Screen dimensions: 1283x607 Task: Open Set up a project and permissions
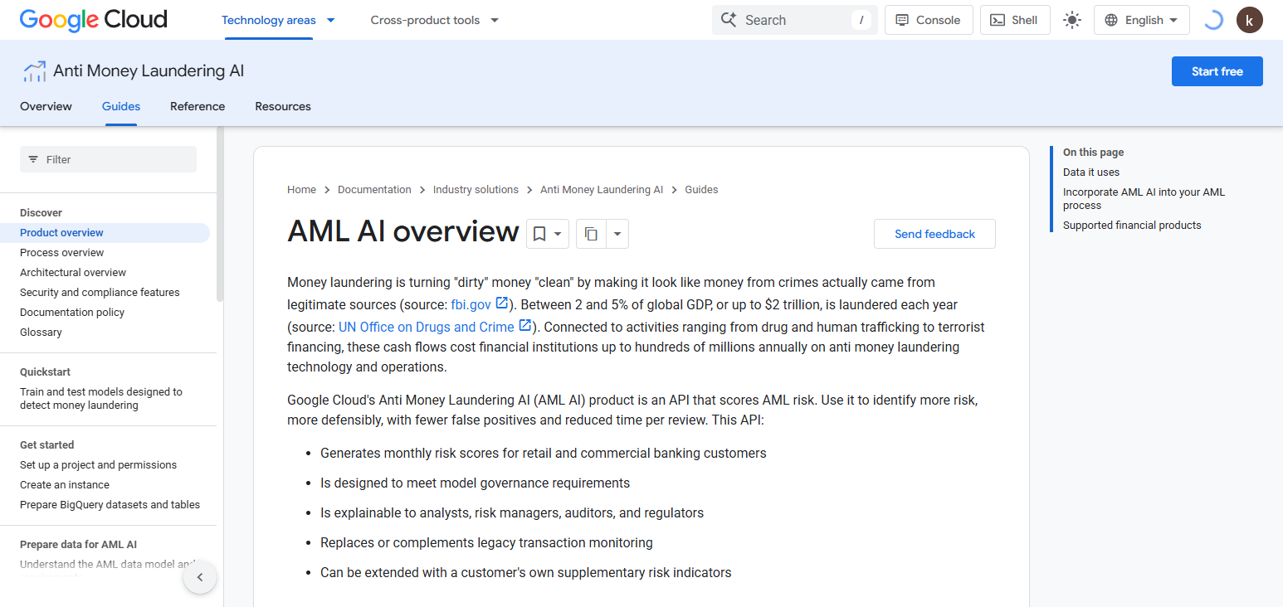[x=98, y=465]
